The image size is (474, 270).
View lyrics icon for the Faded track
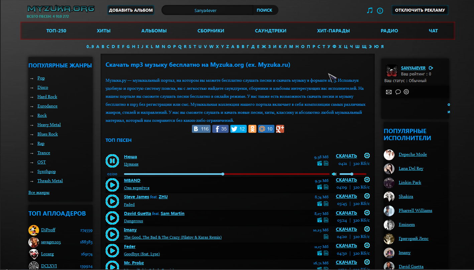(326, 204)
